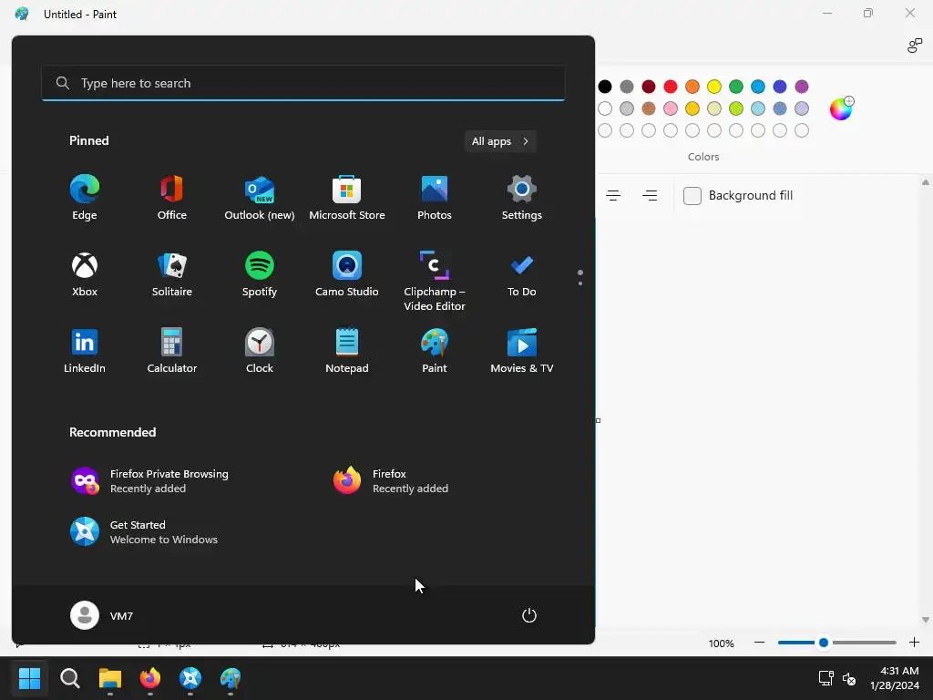Open Movies & TV app
The width and height of the screenshot is (933, 700).
(x=522, y=351)
